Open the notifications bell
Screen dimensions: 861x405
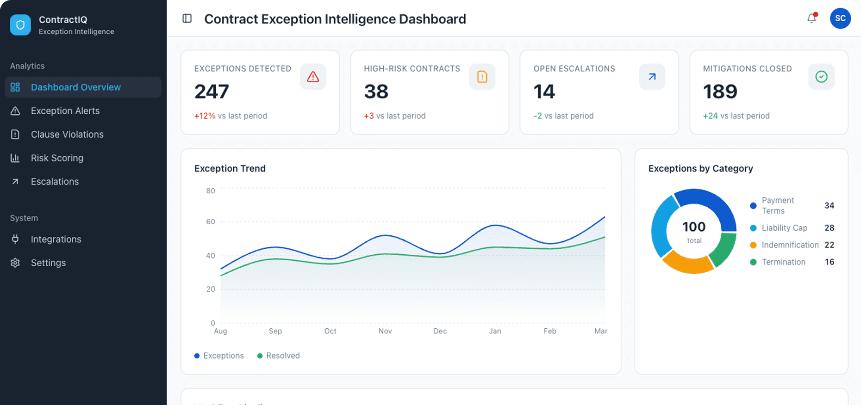[x=811, y=18]
